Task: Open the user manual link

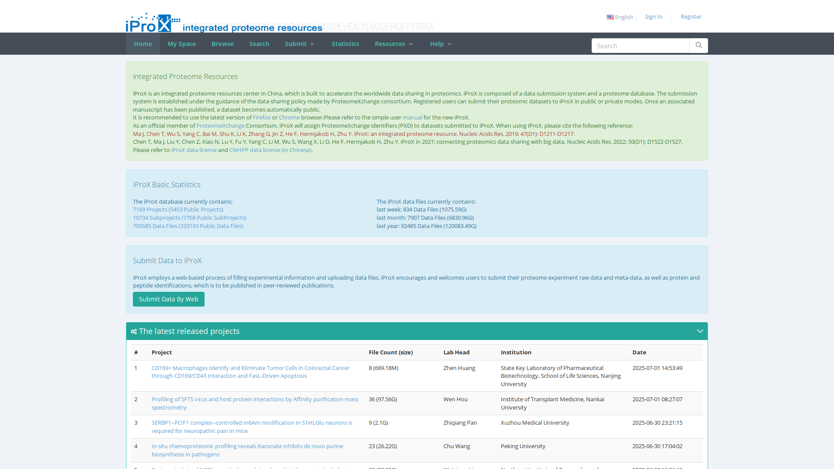Action: click(x=412, y=117)
